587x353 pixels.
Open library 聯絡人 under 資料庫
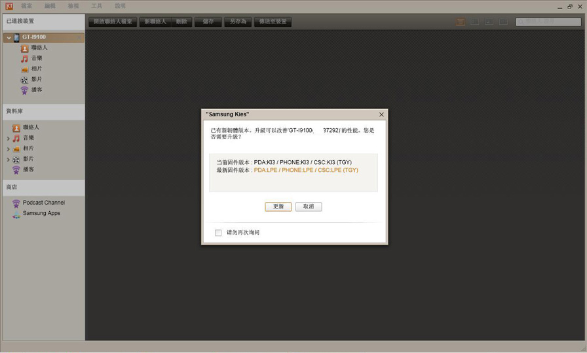pos(26,127)
